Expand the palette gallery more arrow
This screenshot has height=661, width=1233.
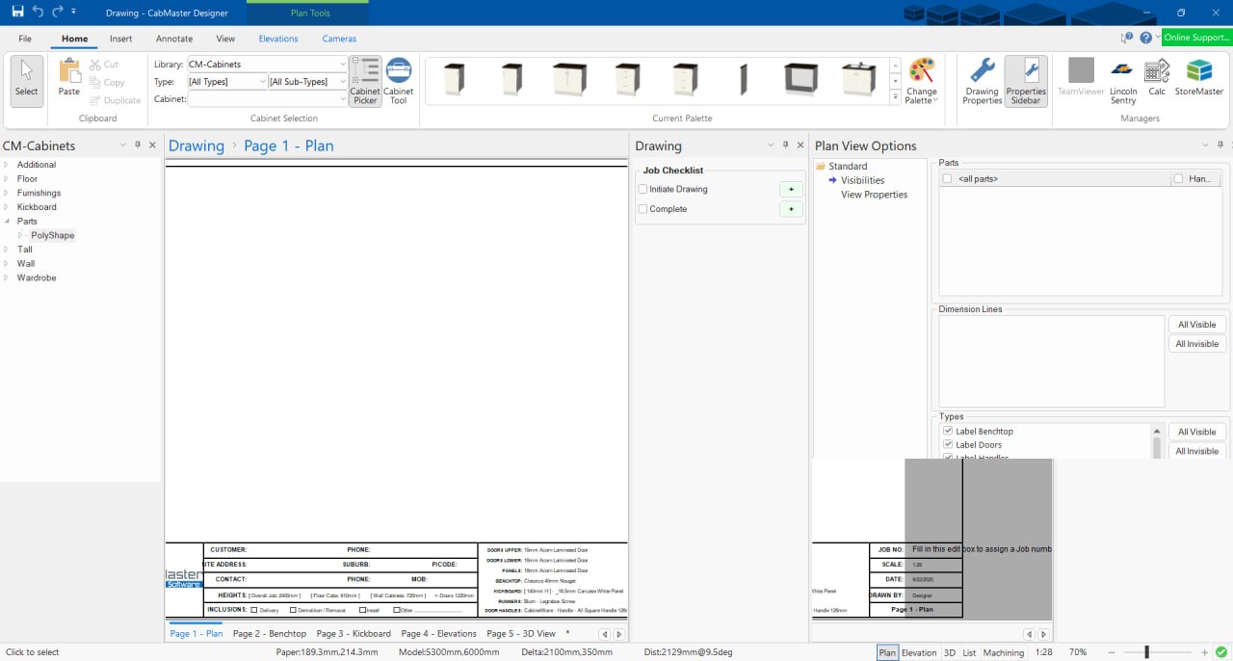(895, 99)
